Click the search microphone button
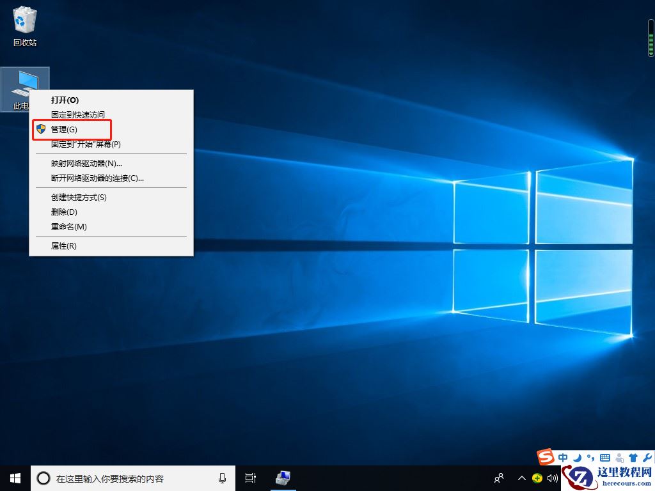Viewport: 655px width, 491px height. point(222,478)
